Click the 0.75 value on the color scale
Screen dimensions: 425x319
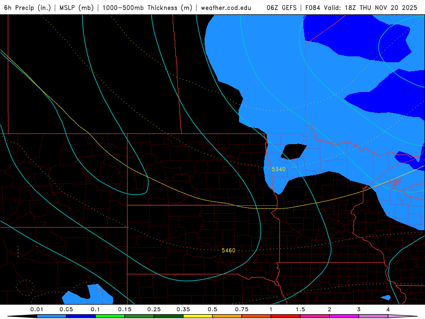coord(242,309)
